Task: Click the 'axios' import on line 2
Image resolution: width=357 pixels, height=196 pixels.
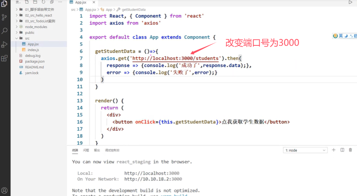Action: coord(116,23)
